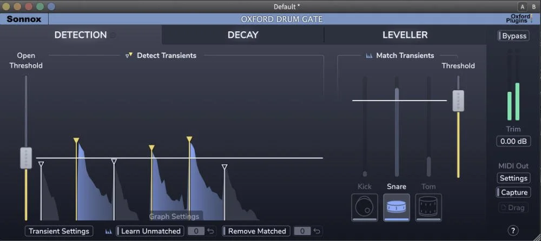
Task: Open the Detection tab
Action: pos(81,35)
